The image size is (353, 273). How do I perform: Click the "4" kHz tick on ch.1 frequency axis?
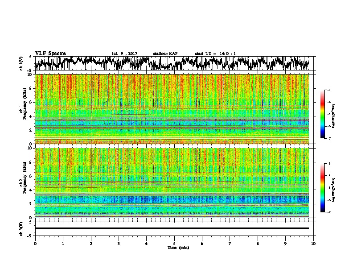[32, 116]
